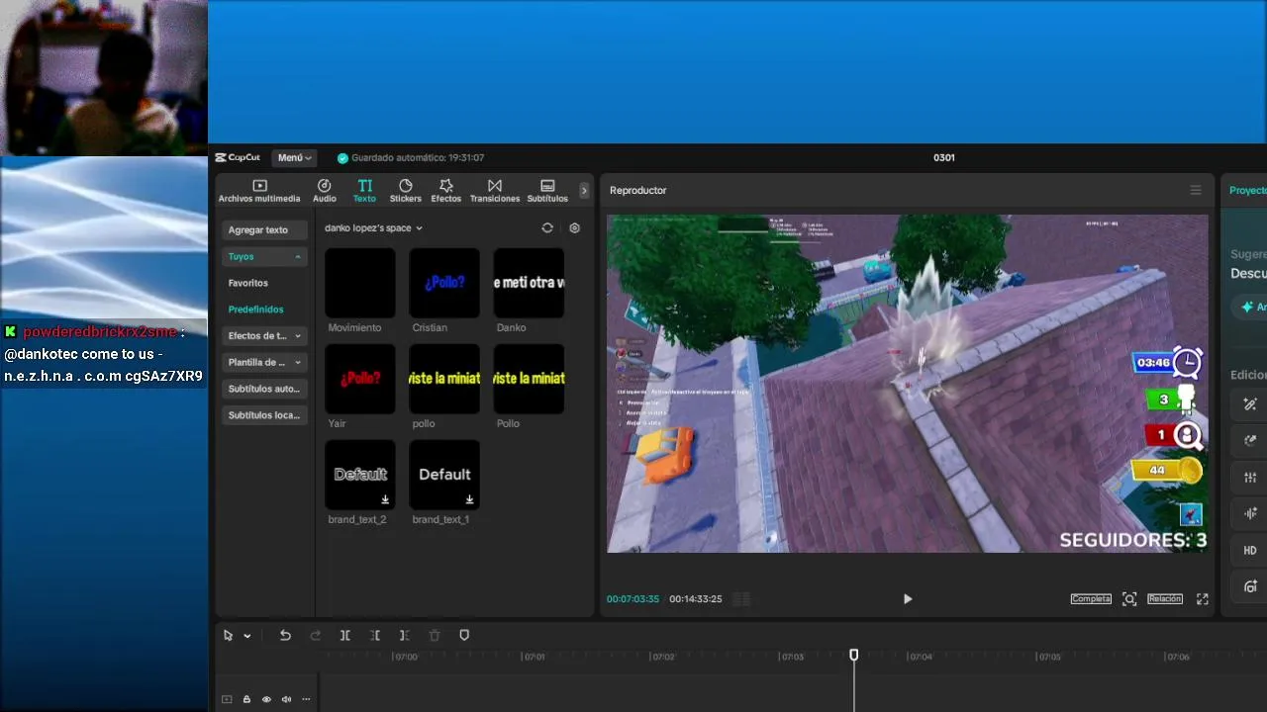Click the timeline delete trash icon
Screen dimensions: 1267x712
tap(435, 635)
